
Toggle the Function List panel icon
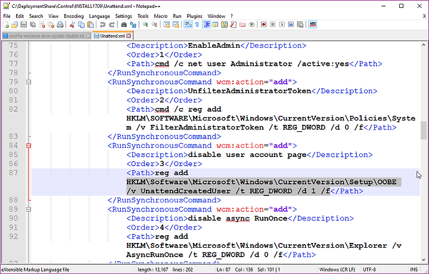(x=234, y=25)
